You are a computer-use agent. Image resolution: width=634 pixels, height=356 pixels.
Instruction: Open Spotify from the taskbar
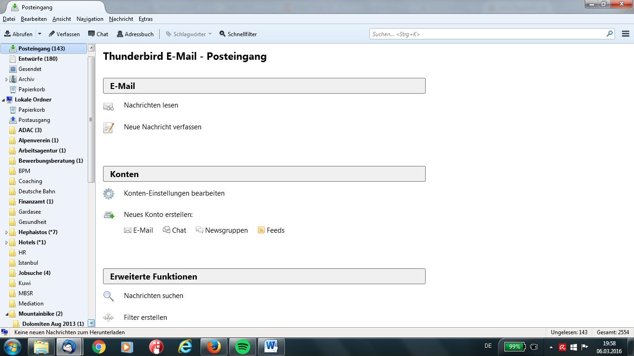click(x=242, y=347)
